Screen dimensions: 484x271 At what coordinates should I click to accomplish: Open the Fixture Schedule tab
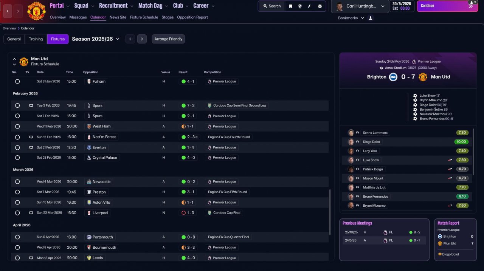144,17
